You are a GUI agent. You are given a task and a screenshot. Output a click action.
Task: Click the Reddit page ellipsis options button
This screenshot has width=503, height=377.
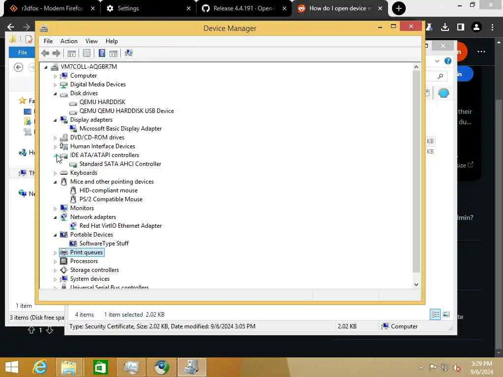click(481, 52)
